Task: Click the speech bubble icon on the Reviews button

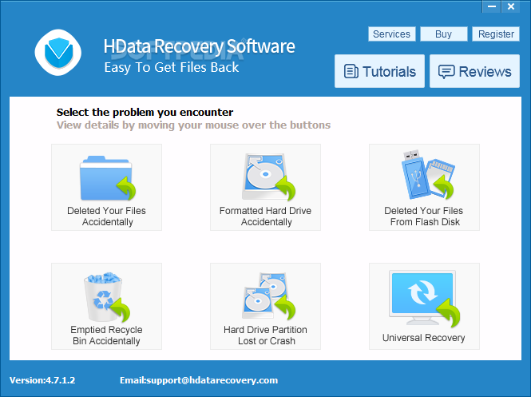Action: pyautogui.click(x=446, y=72)
